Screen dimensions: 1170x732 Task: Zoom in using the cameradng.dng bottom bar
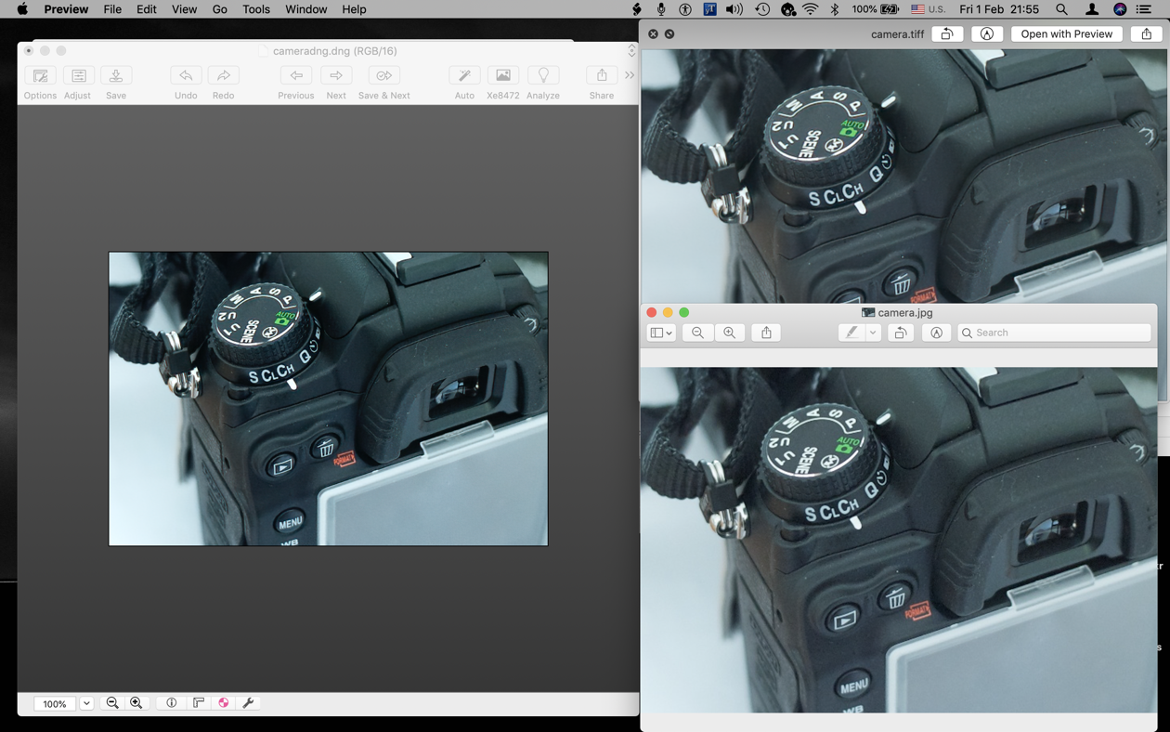(136, 703)
